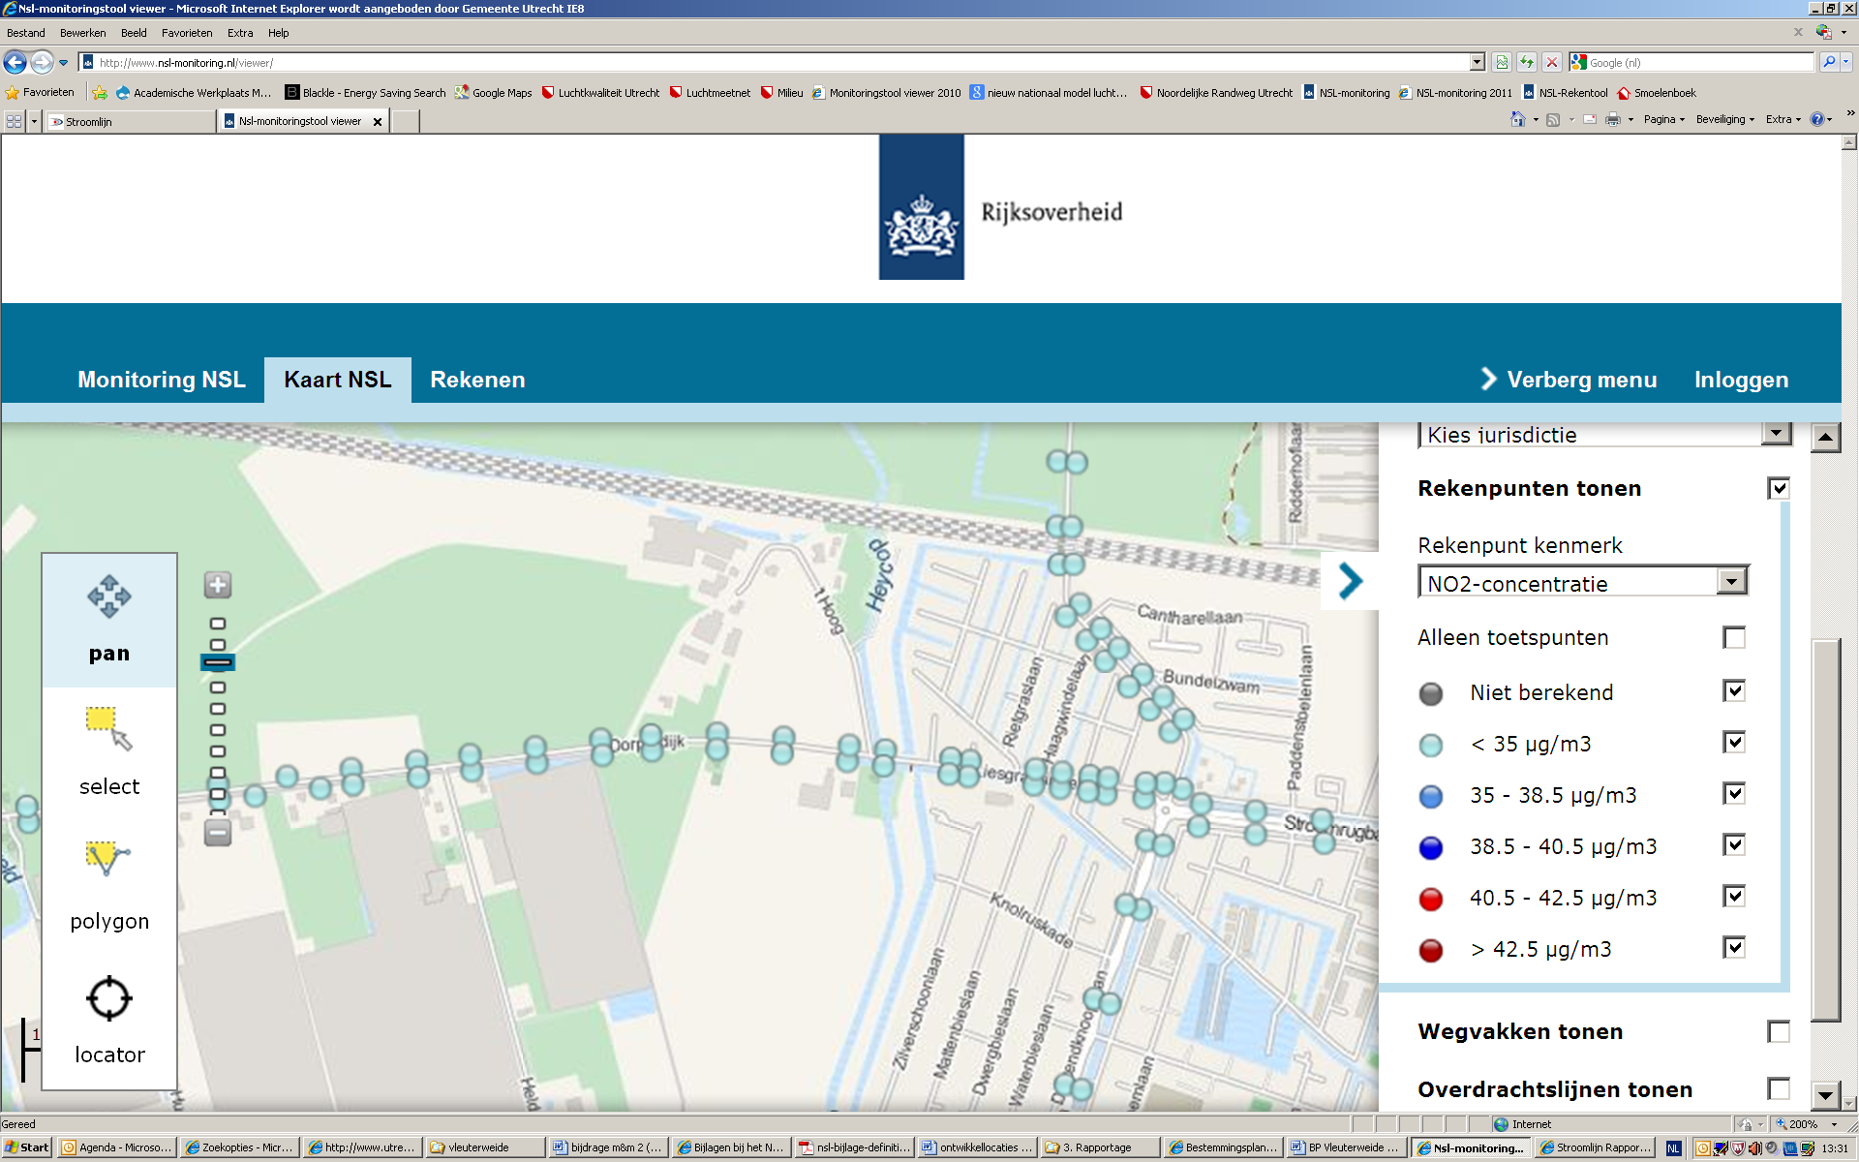
Task: Zoom in with the map plus button
Action: tap(218, 585)
